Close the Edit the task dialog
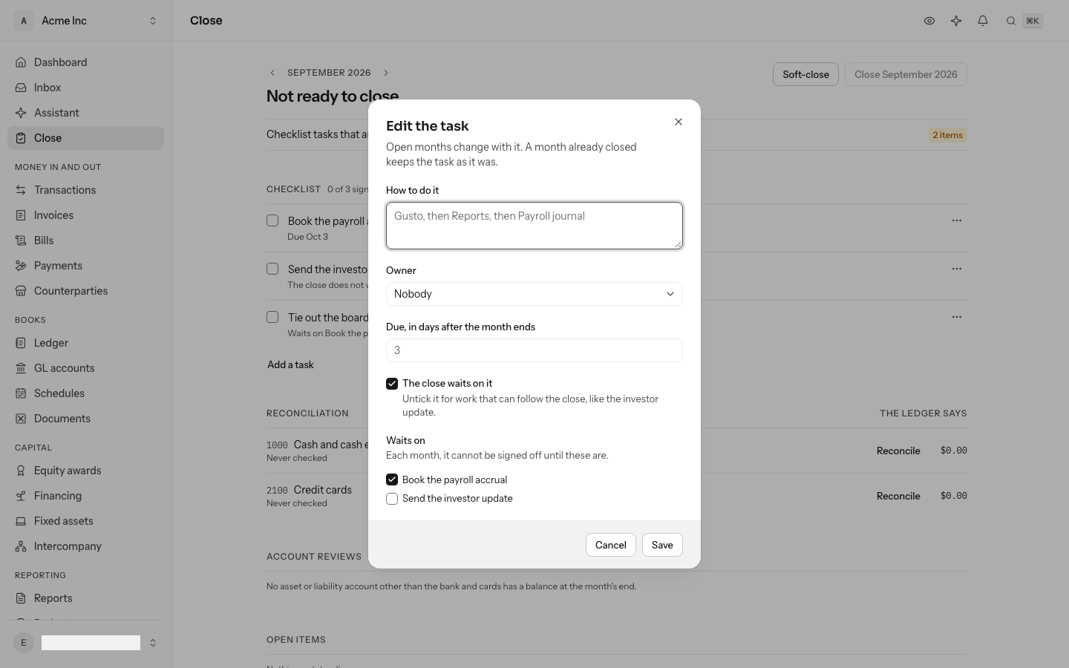The image size is (1069, 668). point(678,122)
